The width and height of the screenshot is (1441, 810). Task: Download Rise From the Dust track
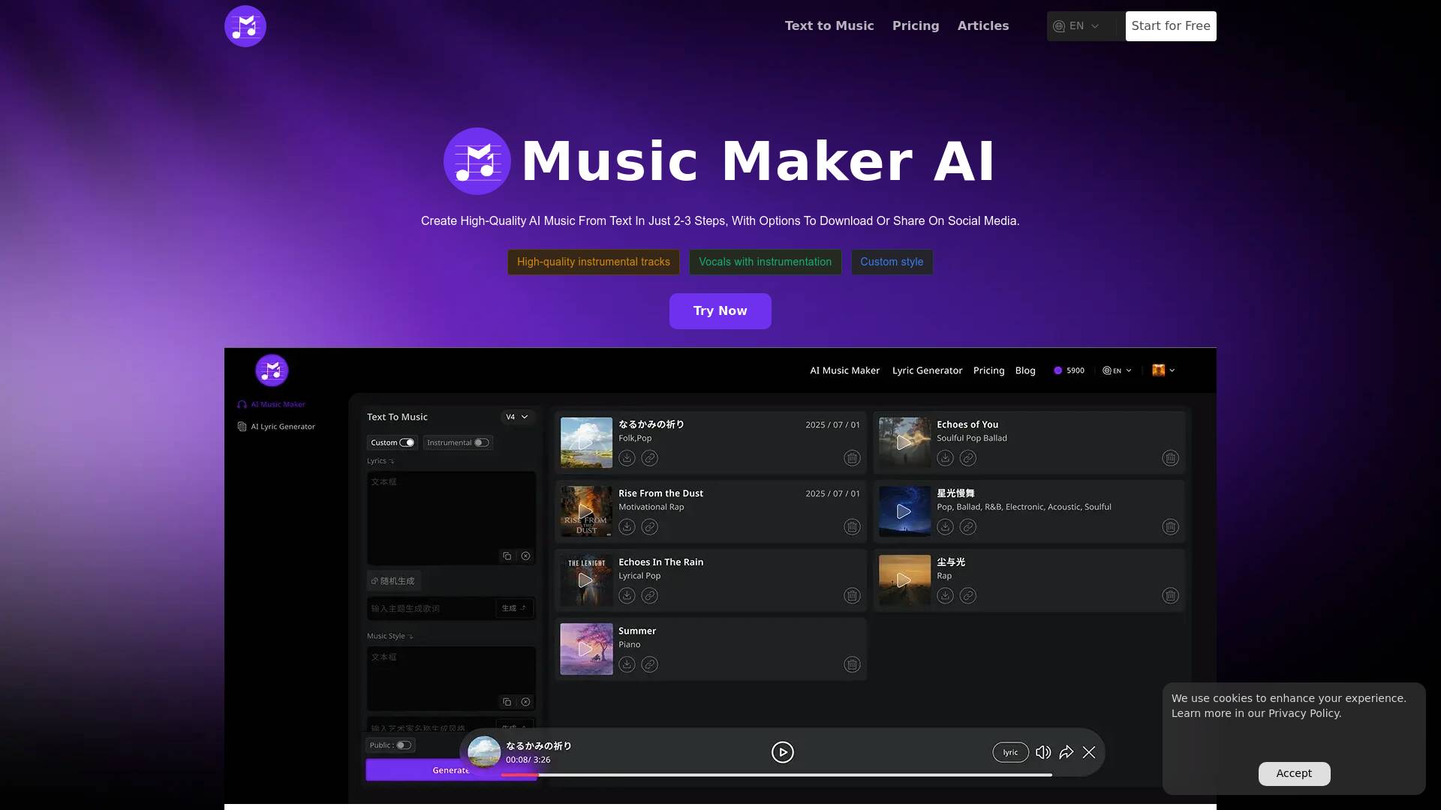coord(627,526)
